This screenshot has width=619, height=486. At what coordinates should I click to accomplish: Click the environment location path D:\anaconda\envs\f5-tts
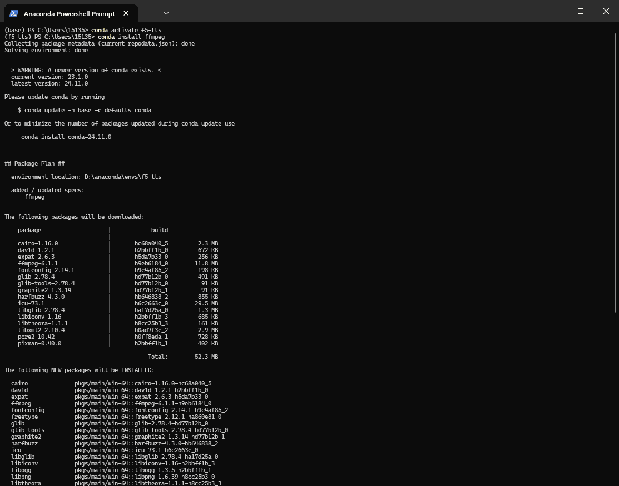122,177
